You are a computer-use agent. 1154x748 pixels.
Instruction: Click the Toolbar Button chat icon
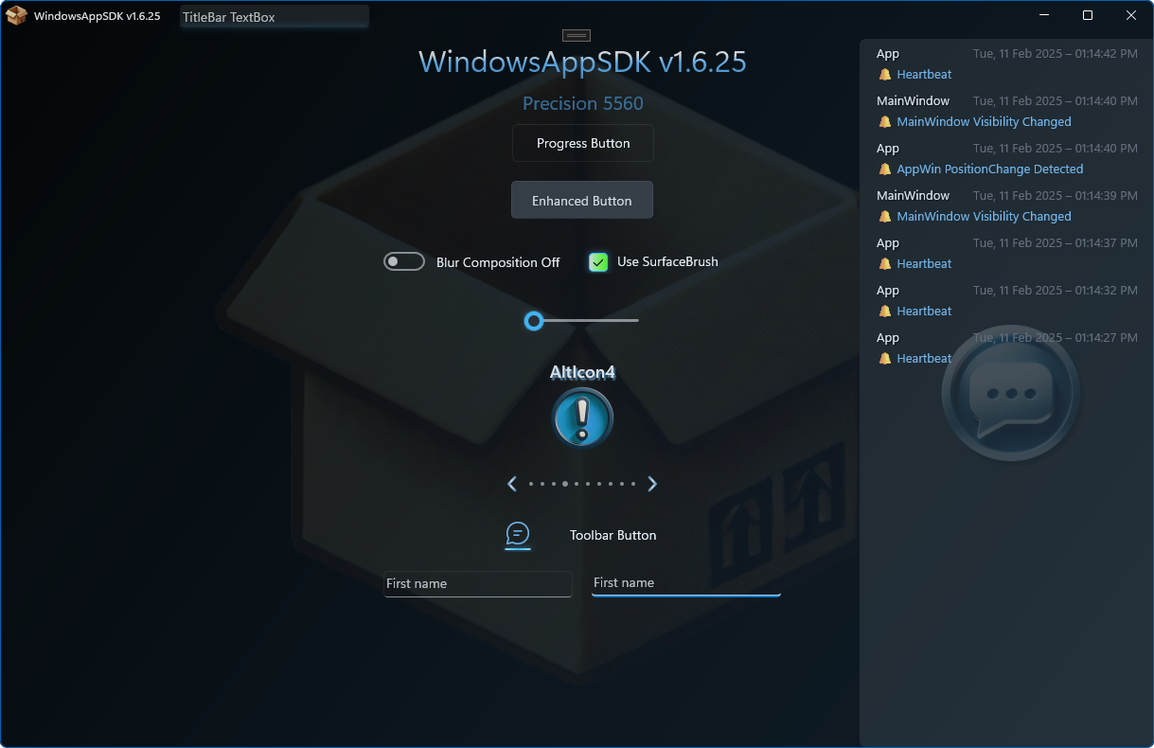click(x=518, y=535)
